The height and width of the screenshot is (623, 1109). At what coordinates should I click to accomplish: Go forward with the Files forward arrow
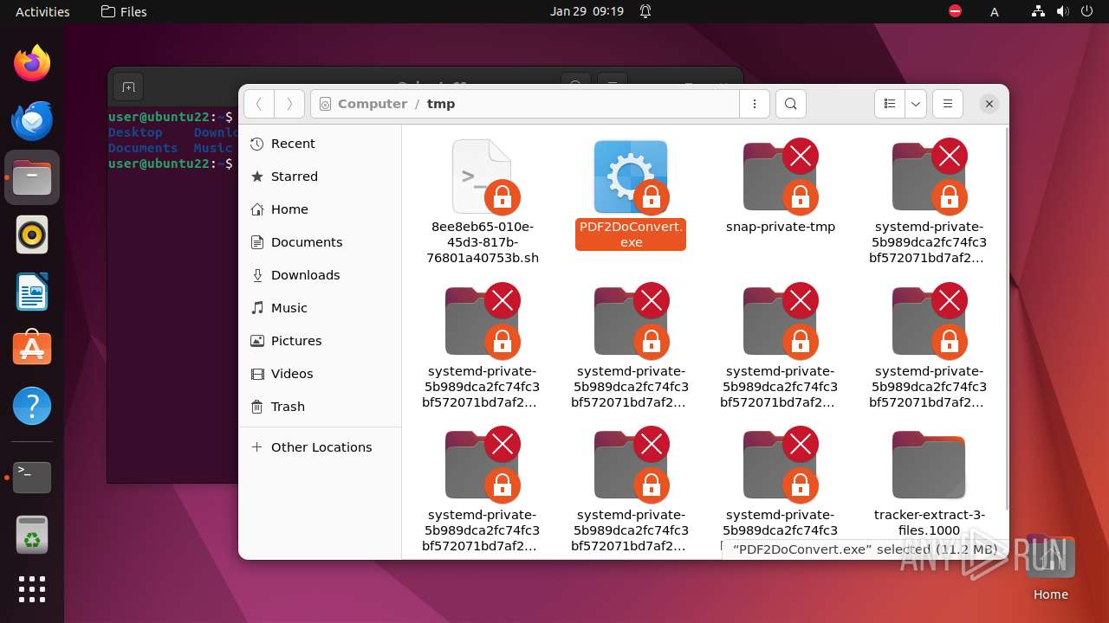click(289, 104)
